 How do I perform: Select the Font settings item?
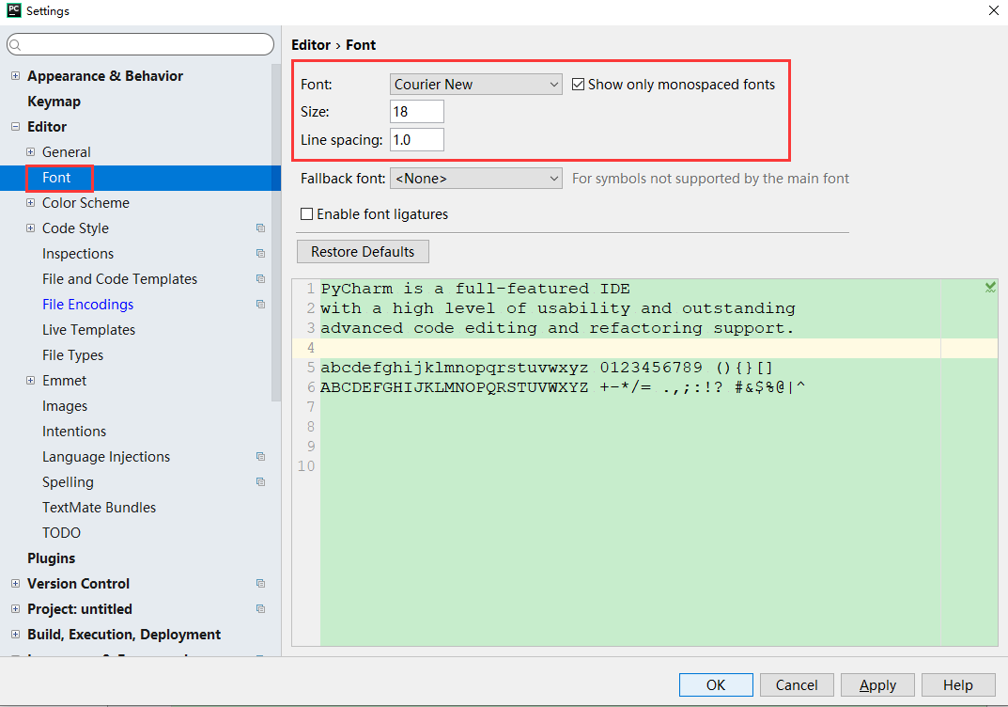[56, 178]
